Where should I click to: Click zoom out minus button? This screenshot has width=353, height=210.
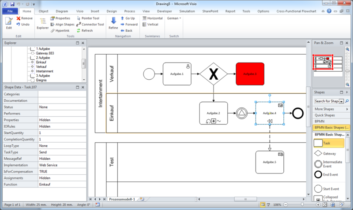285,205
